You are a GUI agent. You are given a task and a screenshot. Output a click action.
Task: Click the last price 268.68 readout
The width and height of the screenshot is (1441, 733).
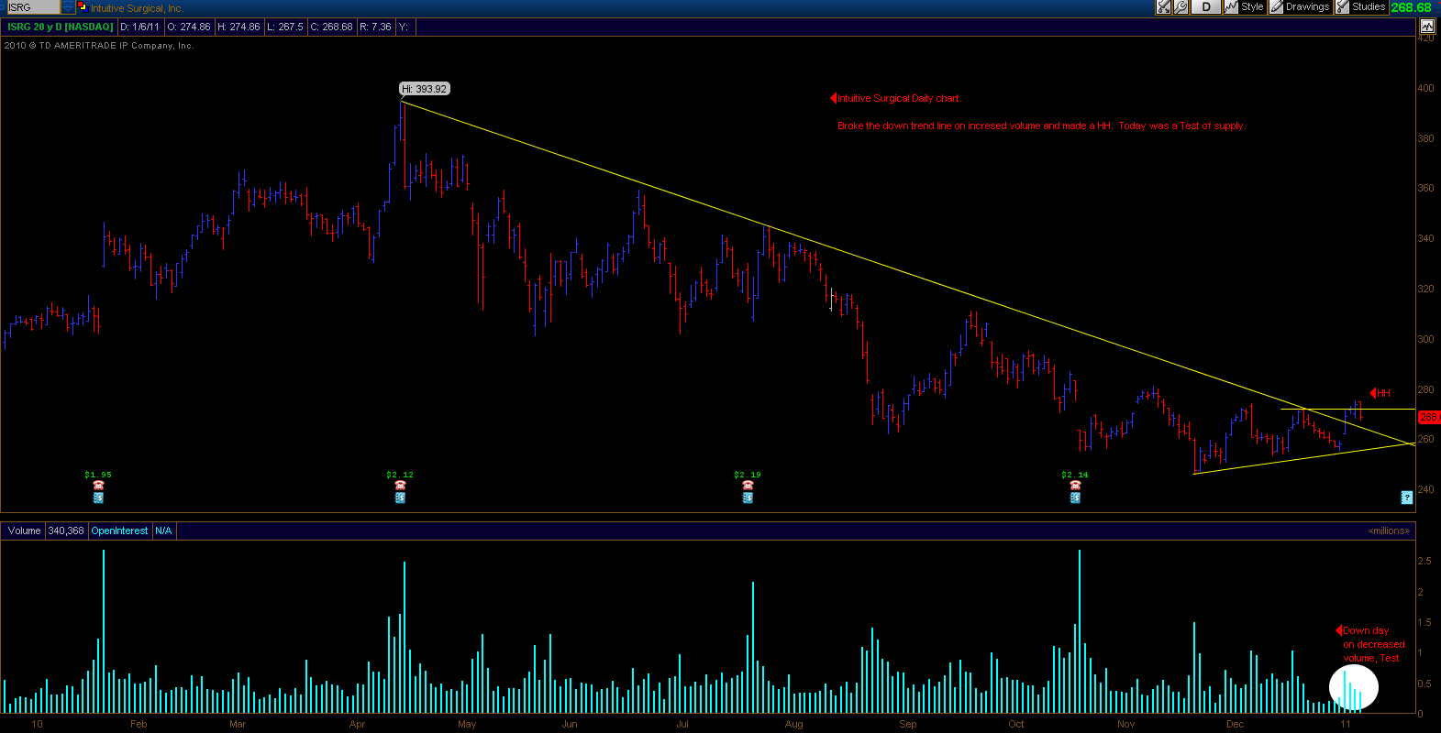click(x=1411, y=7)
